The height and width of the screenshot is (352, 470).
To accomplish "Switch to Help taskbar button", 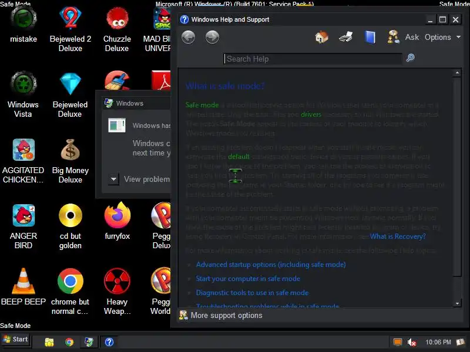I will [x=109, y=342].
